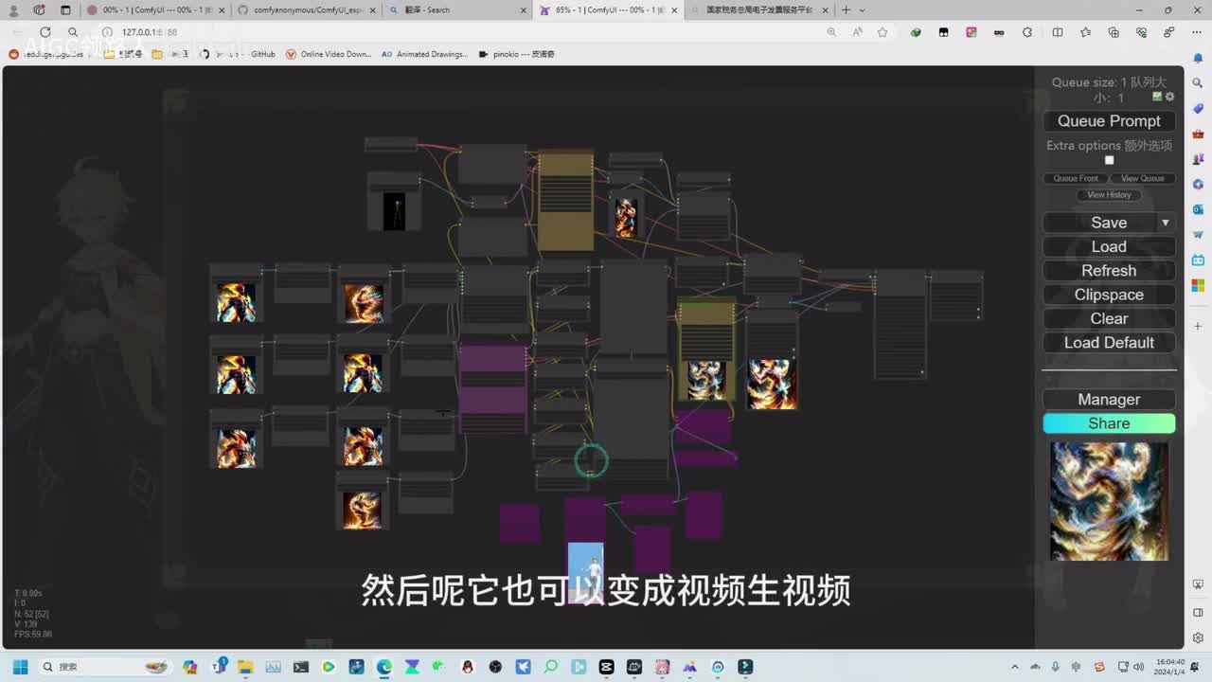Click the zoom magnifier icon in address bar
1212x682 pixels.
coord(831,32)
